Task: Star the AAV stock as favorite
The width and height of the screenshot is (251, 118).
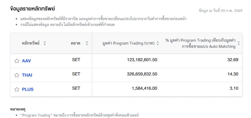Action: [x=17, y=61]
